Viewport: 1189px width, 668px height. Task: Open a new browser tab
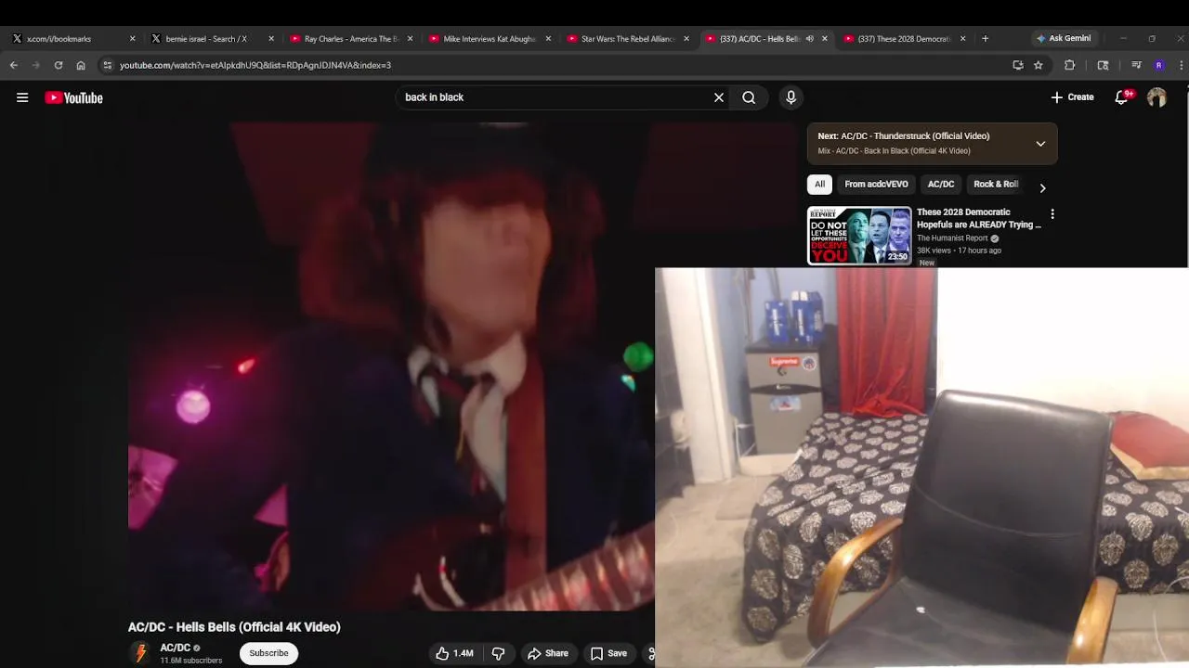click(x=985, y=39)
